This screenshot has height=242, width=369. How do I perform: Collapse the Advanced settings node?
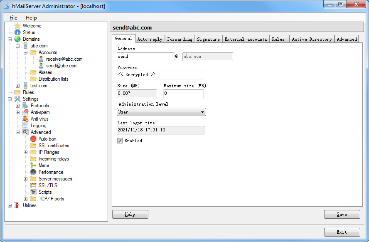pos(17,132)
